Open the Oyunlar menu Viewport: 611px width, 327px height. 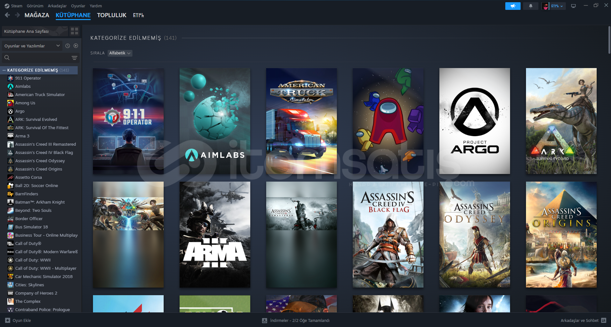(x=78, y=6)
